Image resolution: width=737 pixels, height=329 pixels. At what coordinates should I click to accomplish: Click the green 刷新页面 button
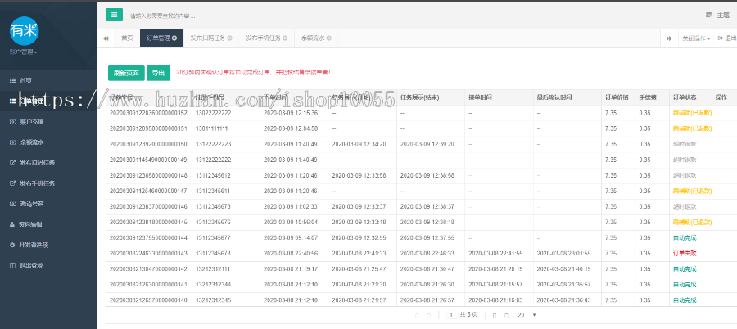pyautogui.click(x=126, y=73)
